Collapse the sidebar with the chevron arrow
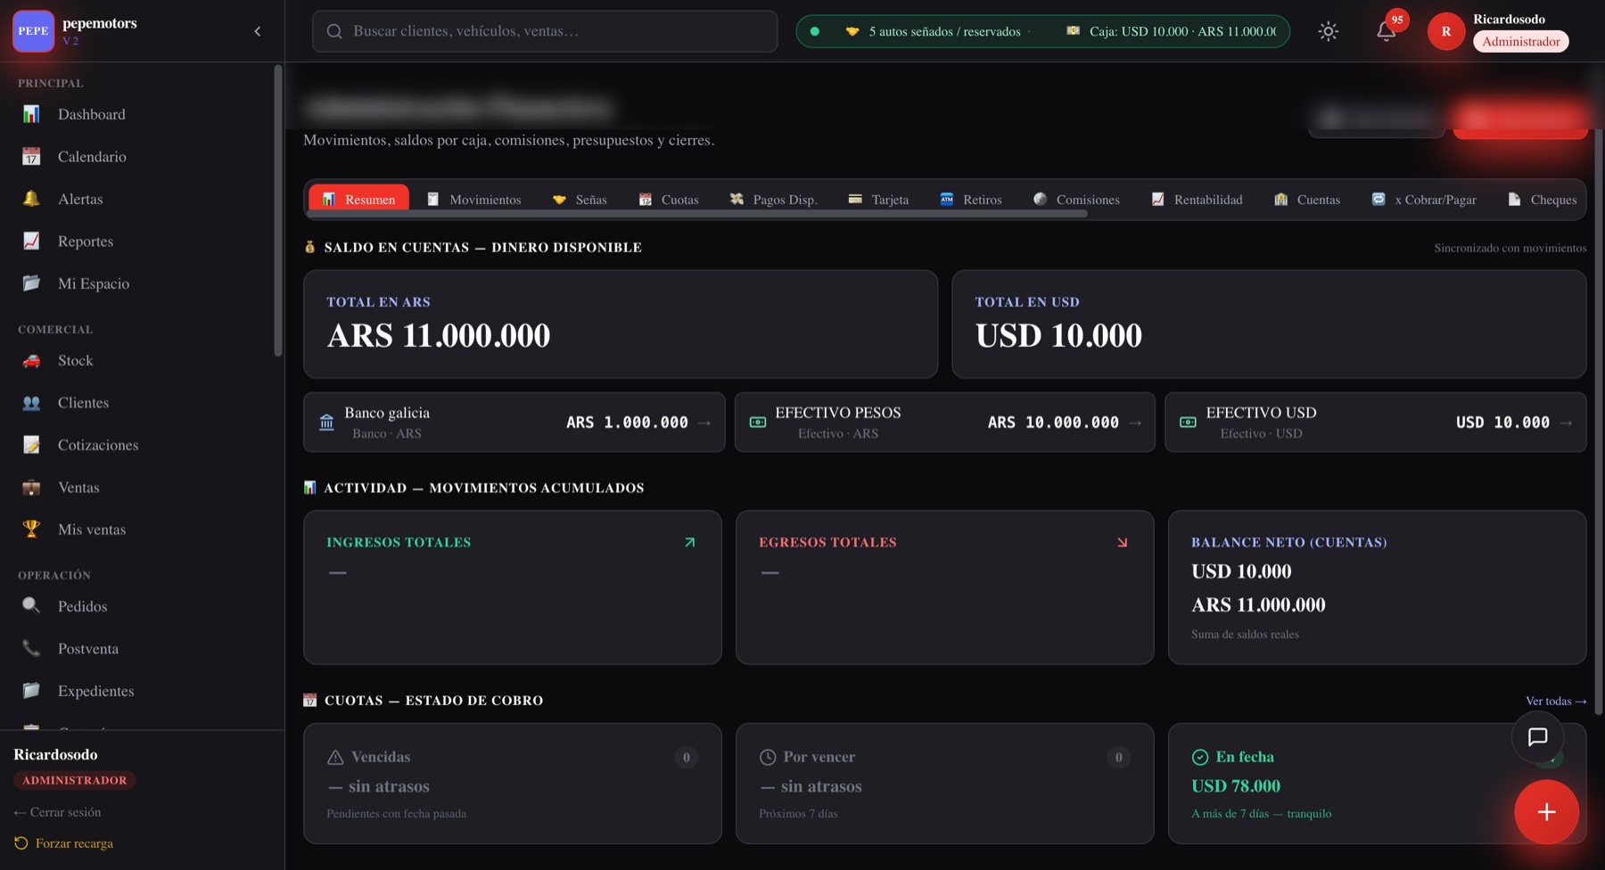Viewport: 1605px width, 870px height. pos(258,31)
